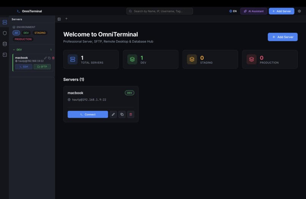
Task: Edit macbook server card with pencil button
Action: (113, 114)
